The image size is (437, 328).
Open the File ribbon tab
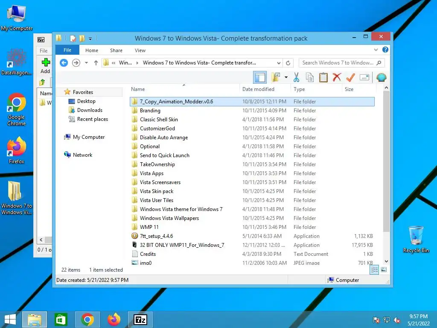pos(67,50)
